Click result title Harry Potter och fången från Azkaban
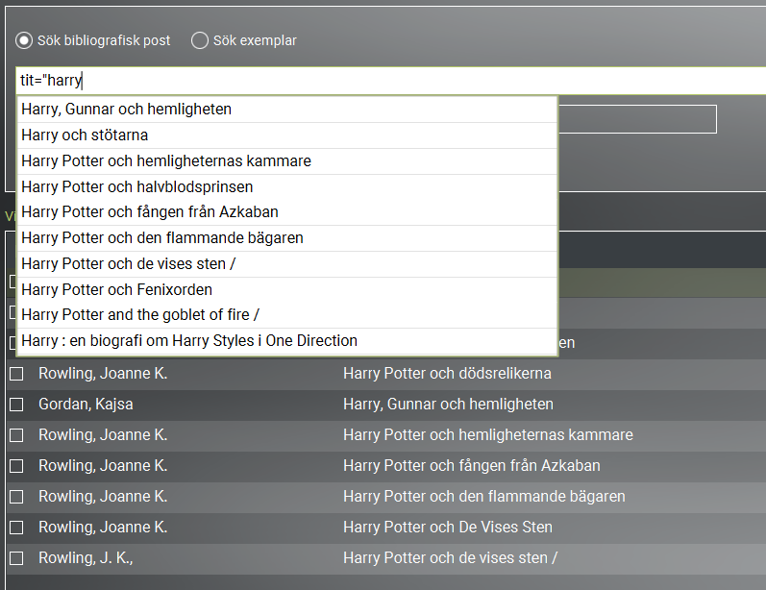 pos(472,466)
